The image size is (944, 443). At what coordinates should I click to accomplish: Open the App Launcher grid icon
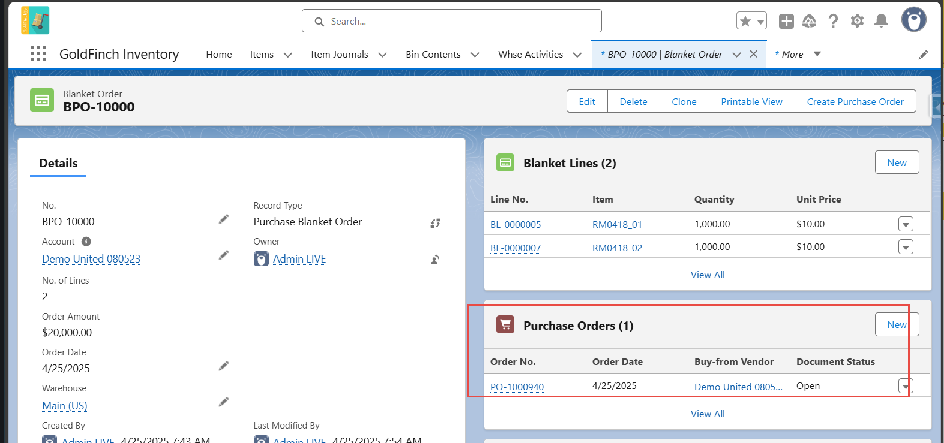(x=38, y=54)
